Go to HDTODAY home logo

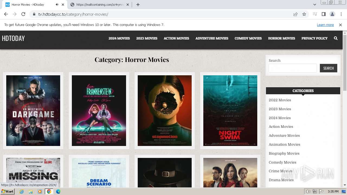tap(13, 38)
